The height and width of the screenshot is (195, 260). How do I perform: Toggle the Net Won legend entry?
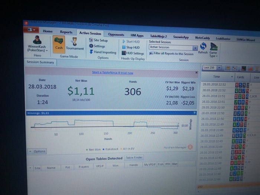coord(93,149)
